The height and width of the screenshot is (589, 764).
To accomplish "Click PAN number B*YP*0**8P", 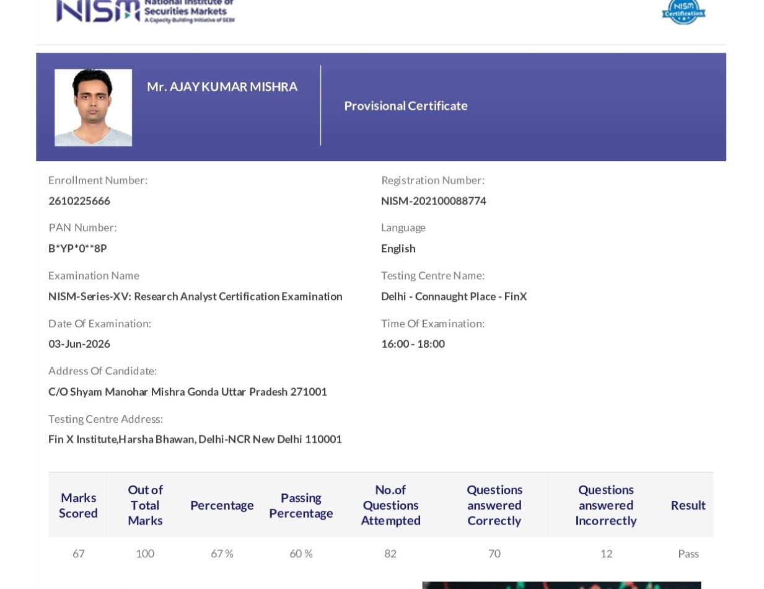I will 77,249.
